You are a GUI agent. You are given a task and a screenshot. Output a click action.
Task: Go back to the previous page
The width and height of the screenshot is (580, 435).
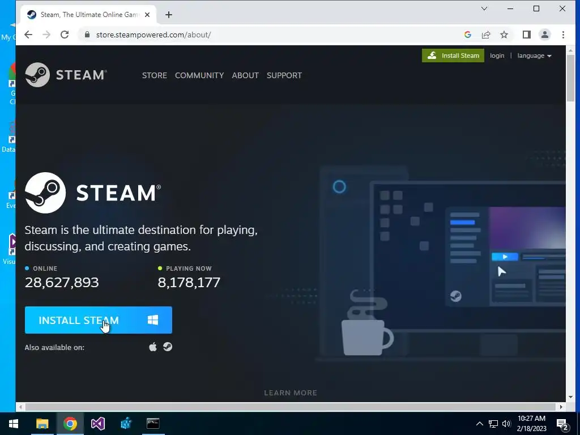tap(28, 35)
